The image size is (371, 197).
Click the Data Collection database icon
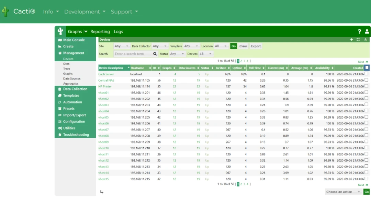[x=60, y=89]
